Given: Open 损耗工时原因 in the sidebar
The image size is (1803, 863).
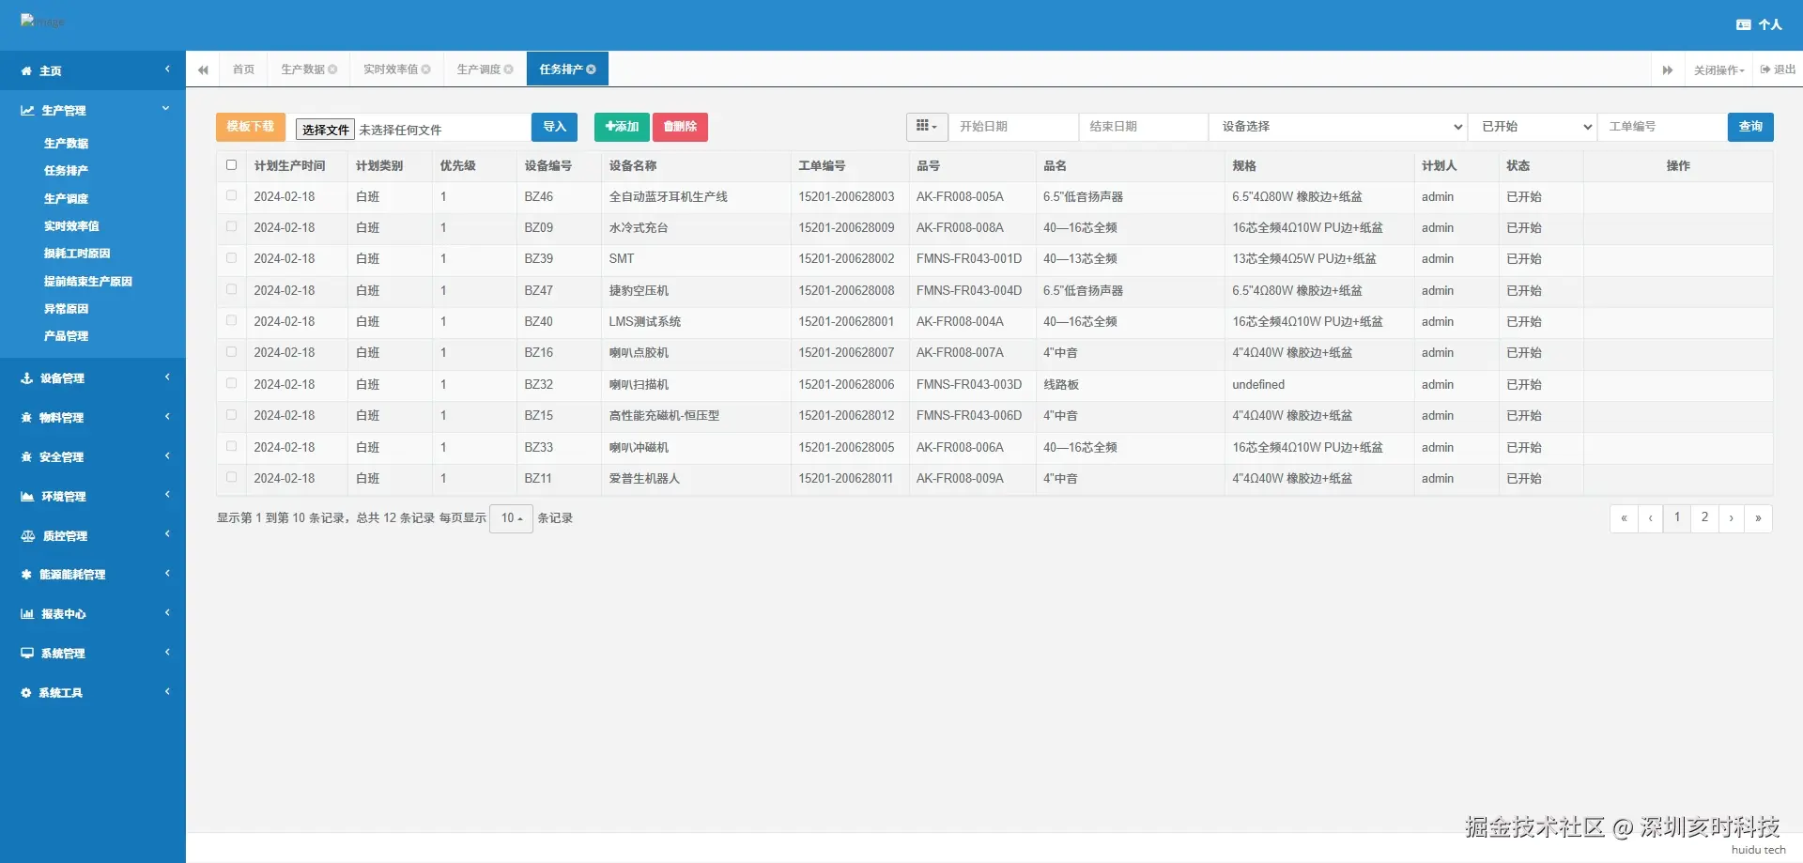Looking at the screenshot, I should point(77,254).
